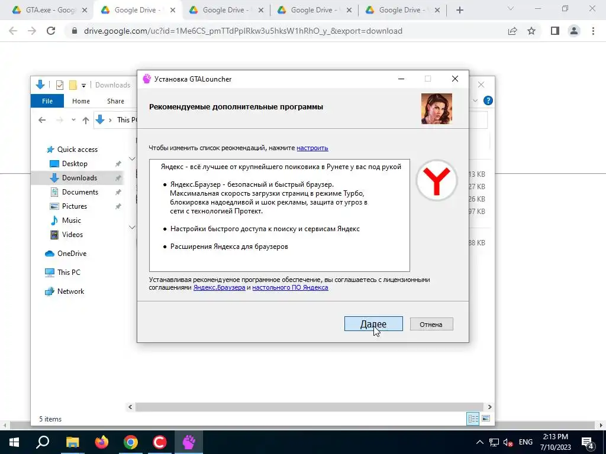Select This PC in Explorer sidebar

(69, 272)
